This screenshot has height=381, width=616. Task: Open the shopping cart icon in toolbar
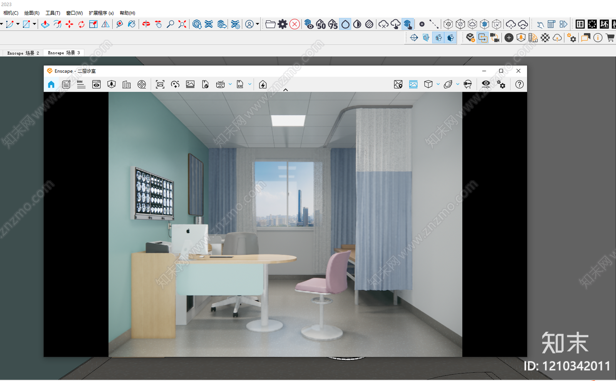(x=610, y=38)
